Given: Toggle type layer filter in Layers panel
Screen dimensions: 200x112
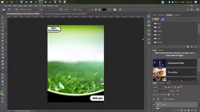Looking at the screenshot, I should point(172,87).
